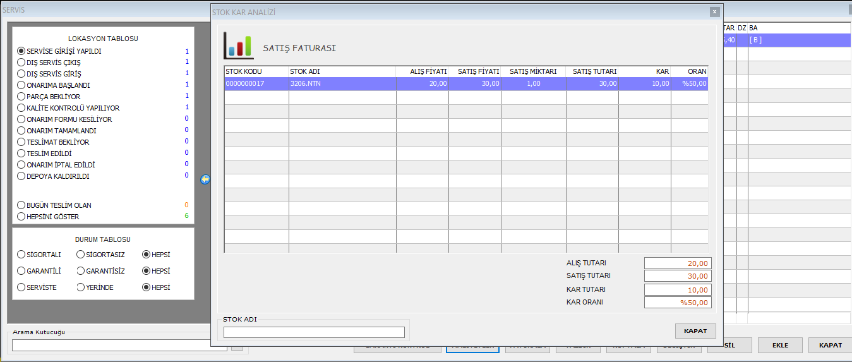Screen dimensions: 852x362
Task: Select the DIŞ SERVİS ÇIKIŞ radio option
Action: tap(21, 63)
